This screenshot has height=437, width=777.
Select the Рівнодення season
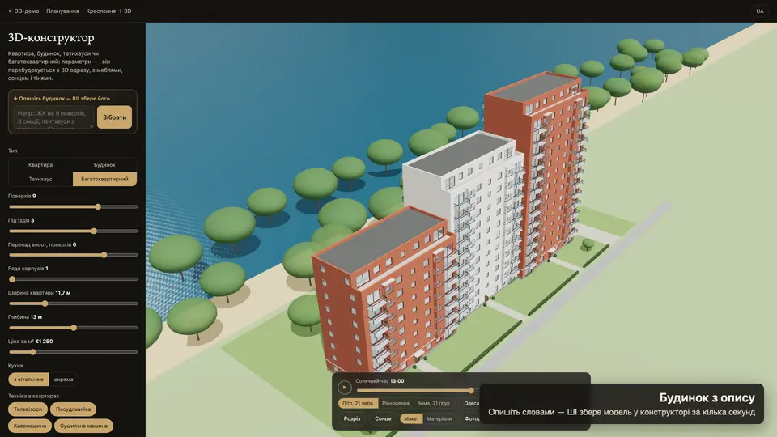coord(396,403)
